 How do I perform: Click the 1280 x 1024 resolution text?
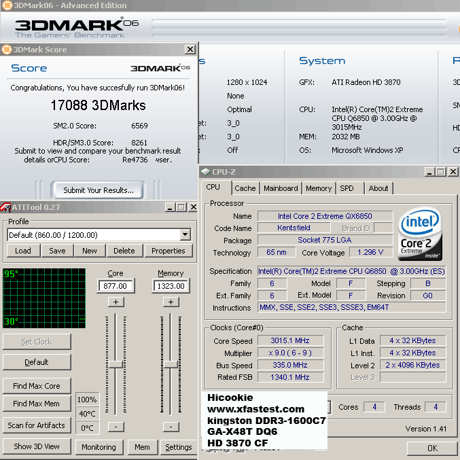click(x=247, y=82)
